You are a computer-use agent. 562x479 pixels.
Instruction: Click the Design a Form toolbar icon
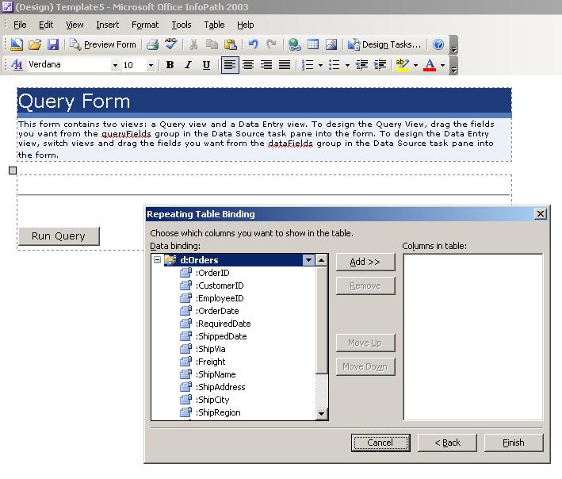pyautogui.click(x=16, y=44)
